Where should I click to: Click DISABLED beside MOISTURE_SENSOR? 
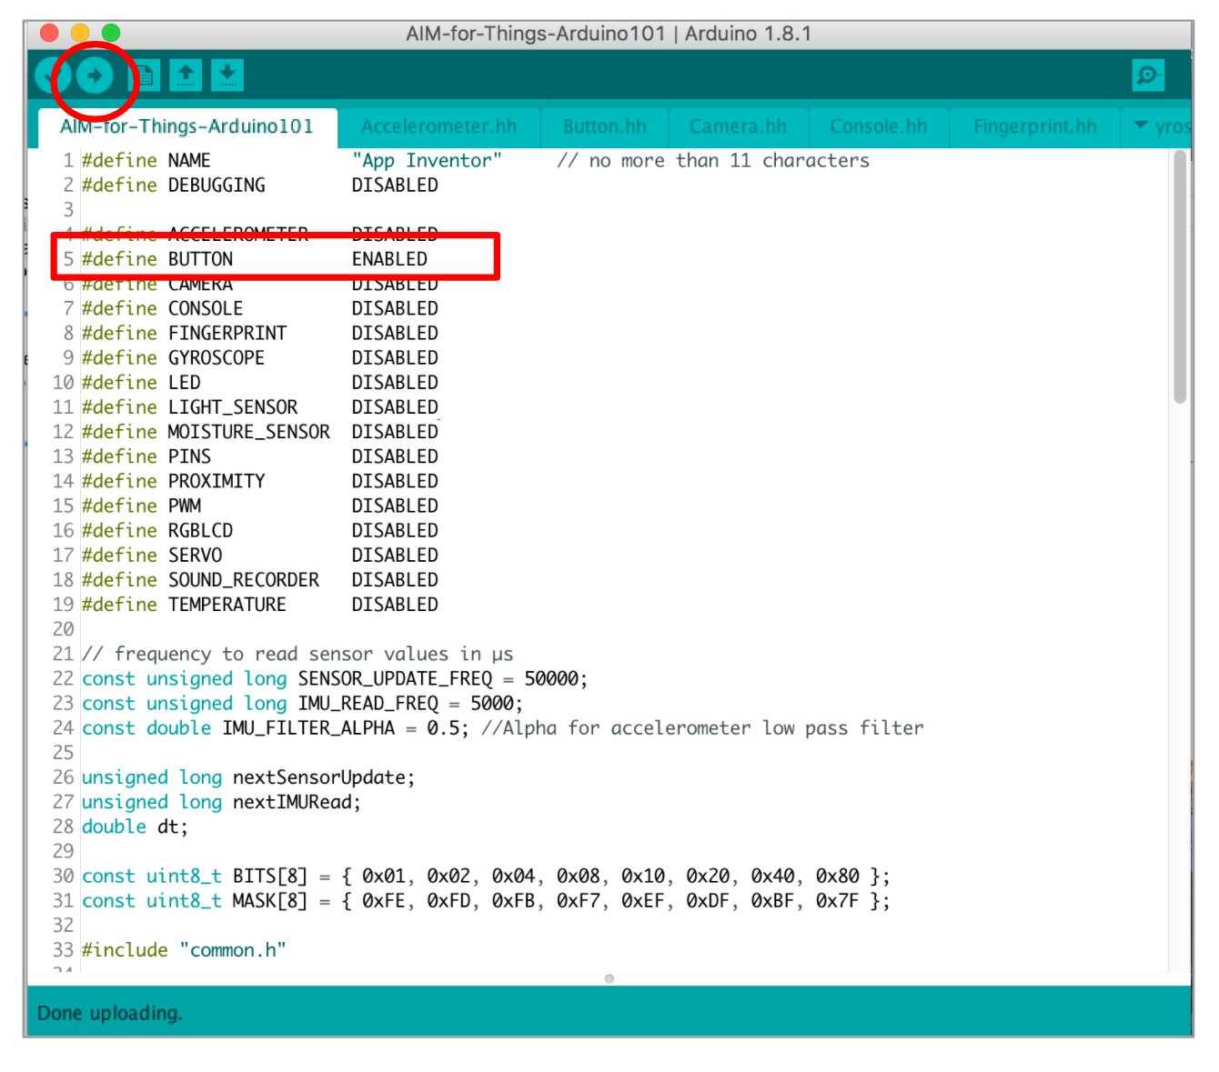[x=395, y=432]
